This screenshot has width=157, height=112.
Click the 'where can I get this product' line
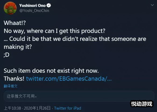pyautogui.click(x=55, y=31)
